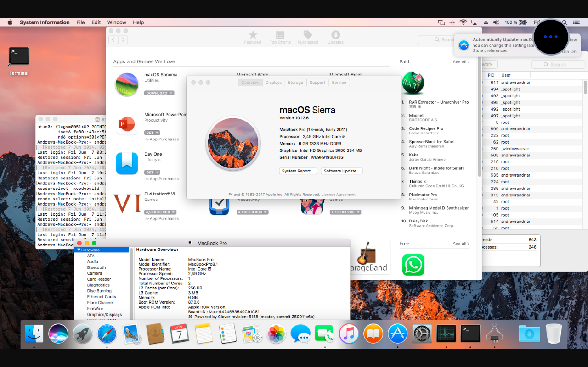Open the WhatsApp app icon

point(413,265)
